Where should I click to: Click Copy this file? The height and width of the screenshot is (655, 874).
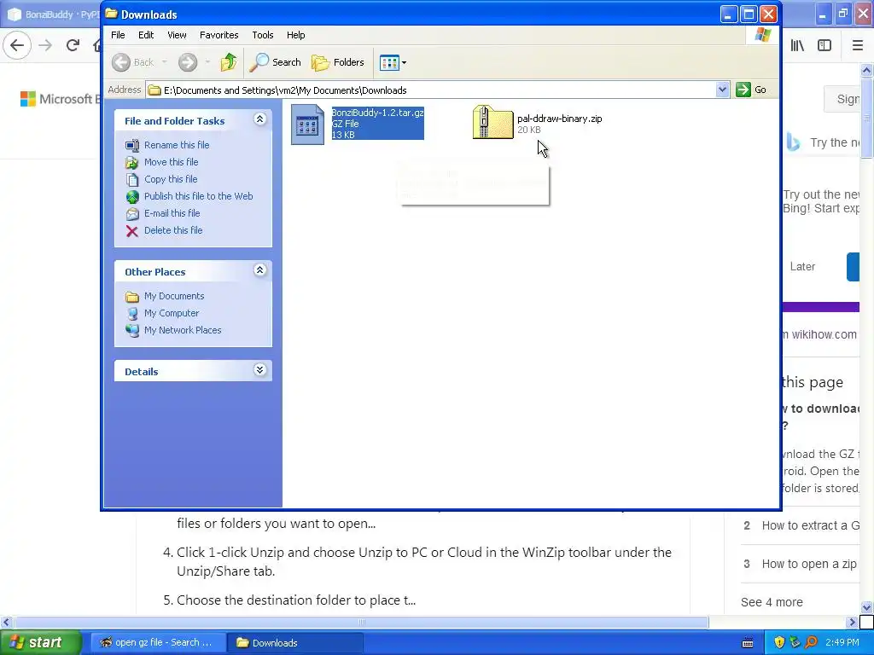point(171,179)
